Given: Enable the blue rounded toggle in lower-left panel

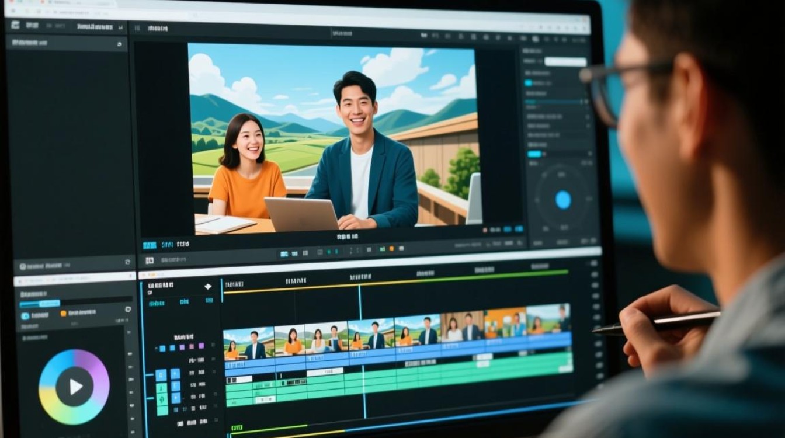Looking at the screenshot, I should (x=25, y=316).
